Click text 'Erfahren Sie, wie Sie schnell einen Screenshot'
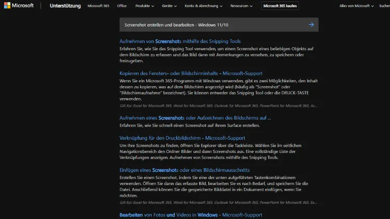The width and height of the screenshot is (390, 219). pos(189,126)
